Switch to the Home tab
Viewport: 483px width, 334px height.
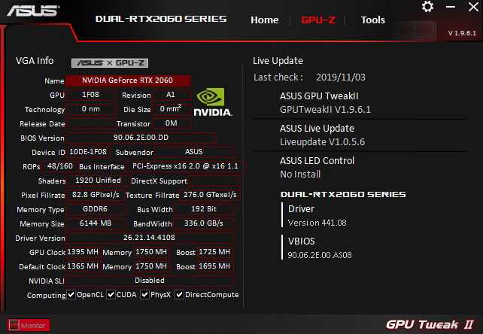pos(264,20)
